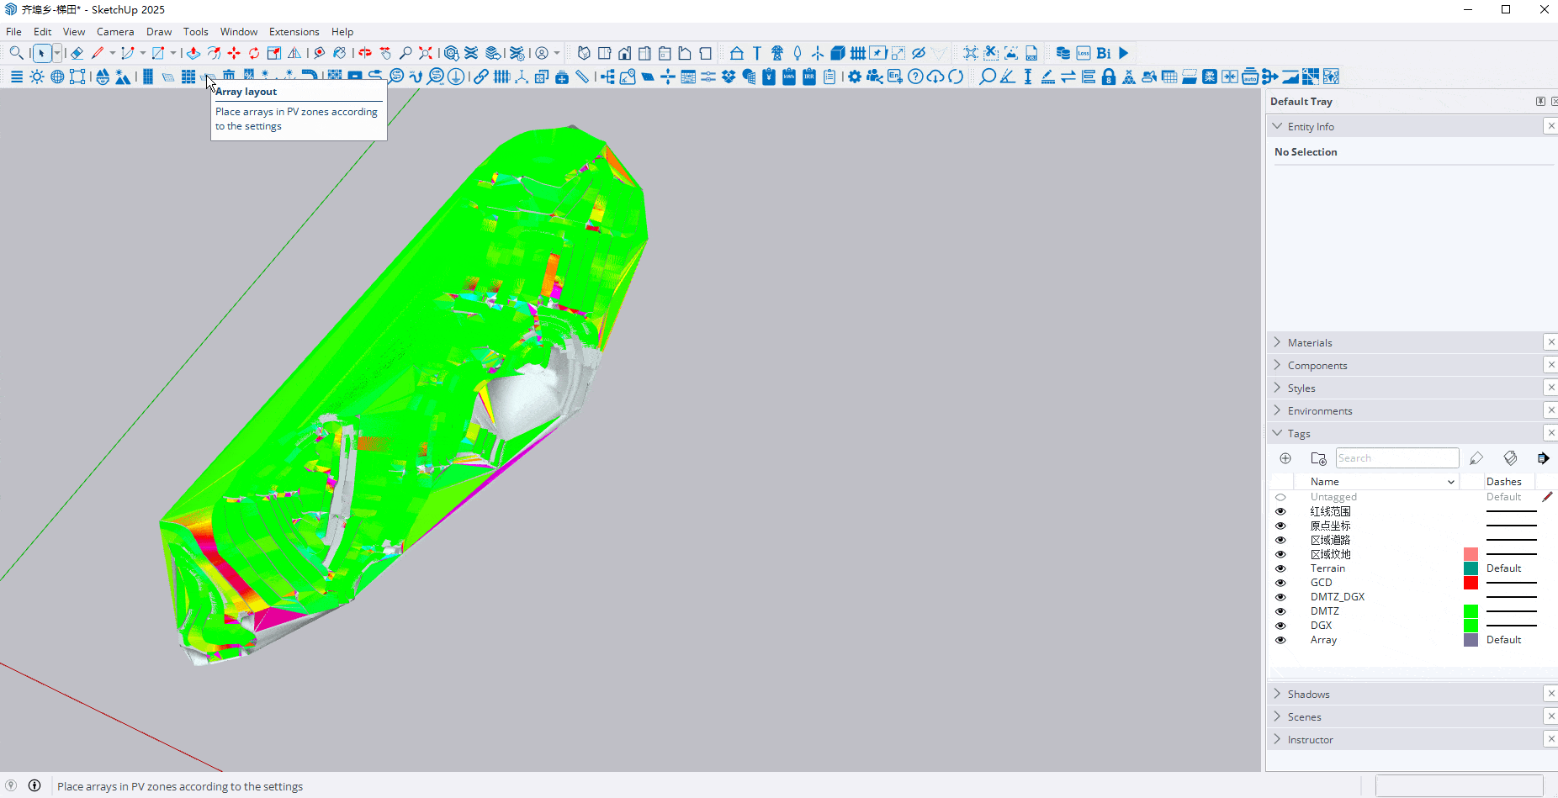
Task: Click the Add Tag Folder icon
Action: point(1318,458)
